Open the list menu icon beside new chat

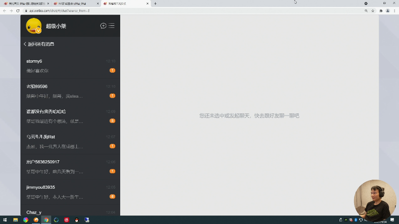(112, 26)
